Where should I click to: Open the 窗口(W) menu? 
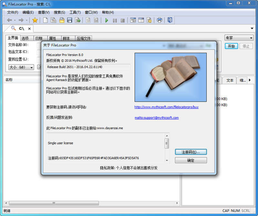pyautogui.click(x=91, y=12)
